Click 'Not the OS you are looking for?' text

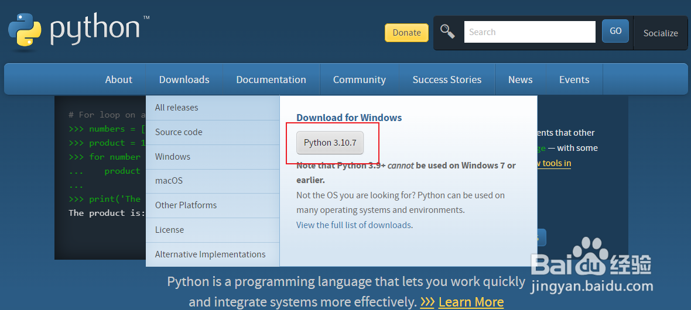355,195
